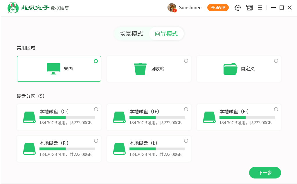Open the feedback submission icon

coord(249,8)
